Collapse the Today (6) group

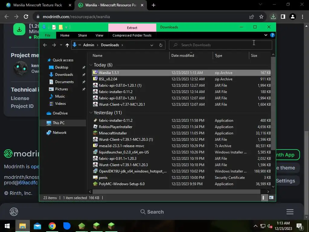point(91,65)
